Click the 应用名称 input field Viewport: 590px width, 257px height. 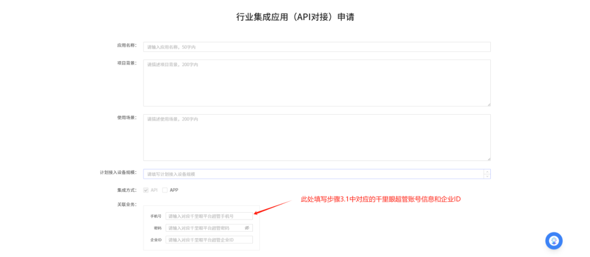(317, 47)
